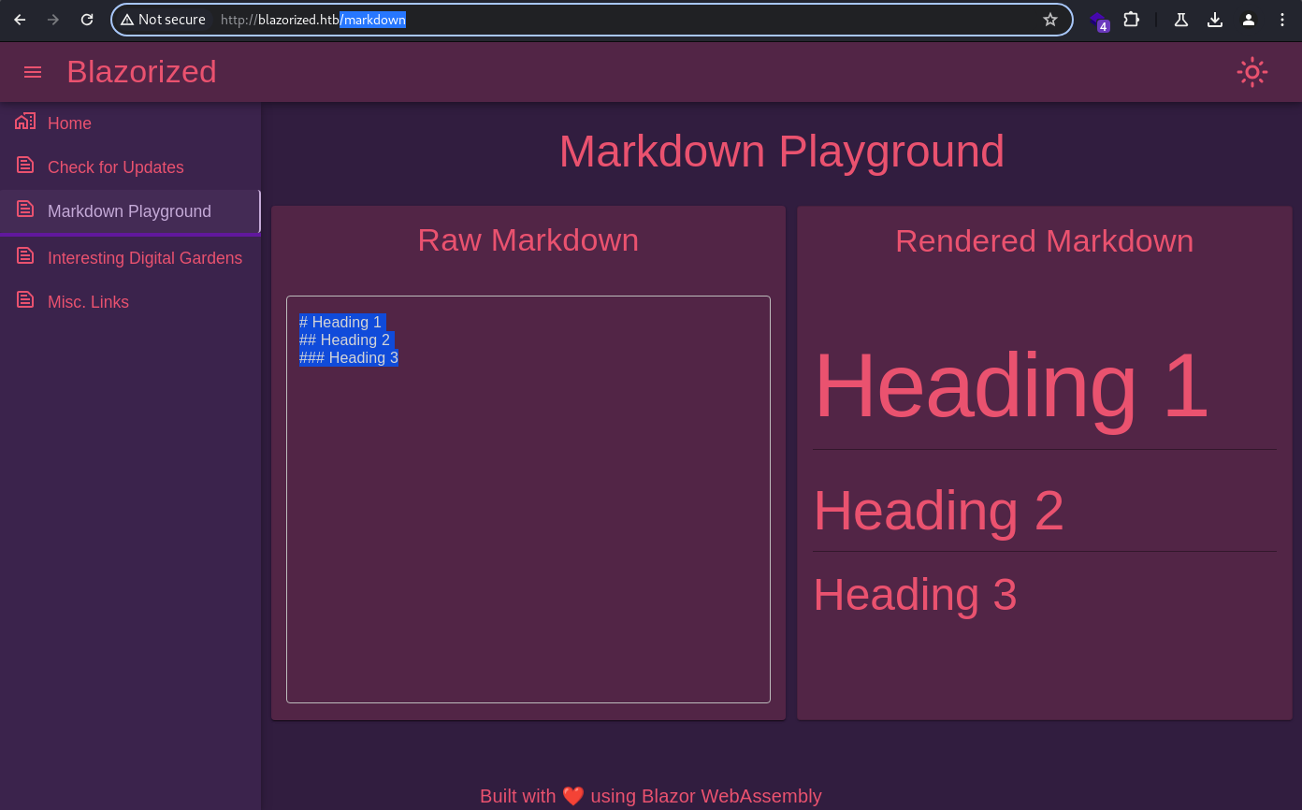This screenshot has width=1302, height=810.
Task: Switch theme with the sun icon
Action: [x=1251, y=72]
